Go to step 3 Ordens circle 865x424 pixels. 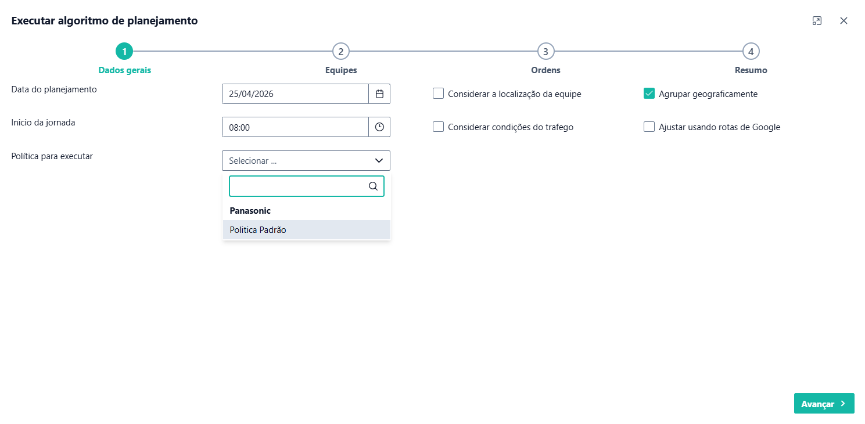[545, 52]
